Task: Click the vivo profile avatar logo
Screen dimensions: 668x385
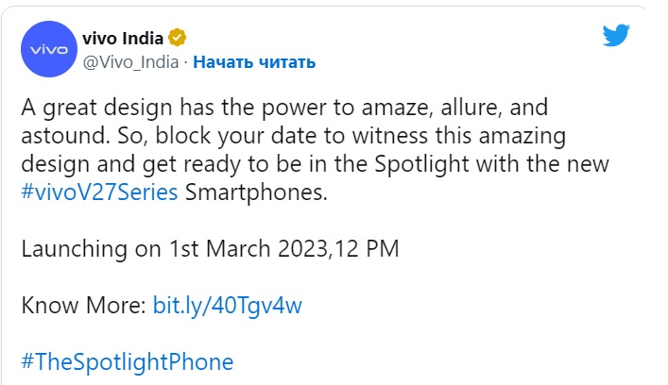Action: (x=49, y=49)
